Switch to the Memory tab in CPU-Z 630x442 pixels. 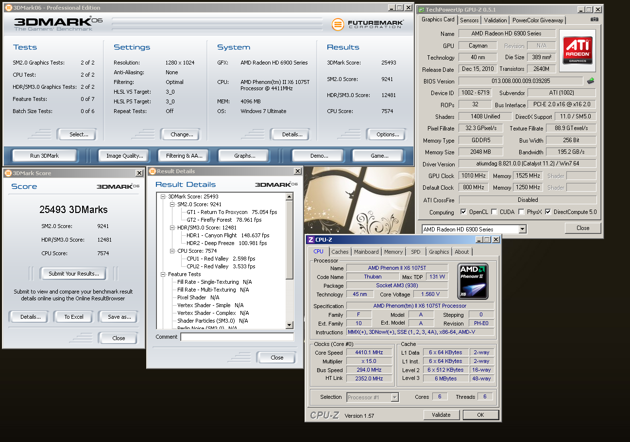tap(393, 252)
